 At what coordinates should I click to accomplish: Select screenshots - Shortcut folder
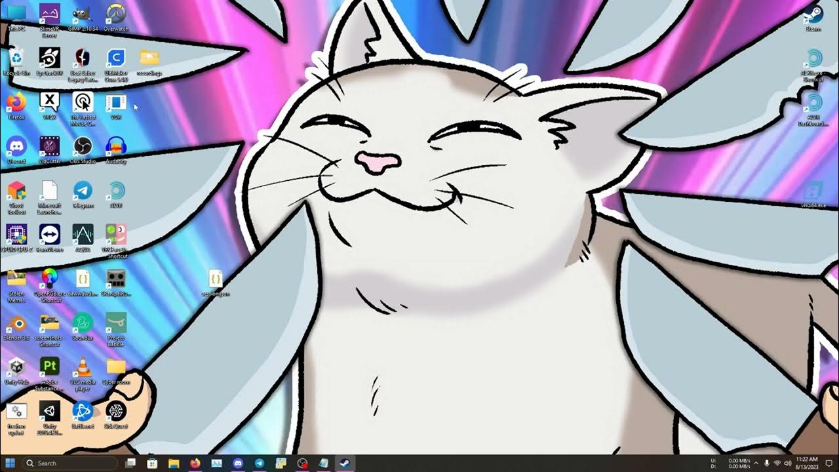pyautogui.click(x=49, y=329)
